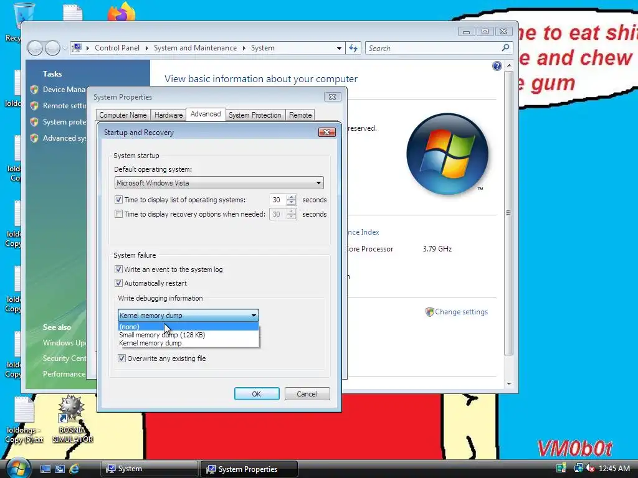Select the Firefox desktop icon

point(121,11)
